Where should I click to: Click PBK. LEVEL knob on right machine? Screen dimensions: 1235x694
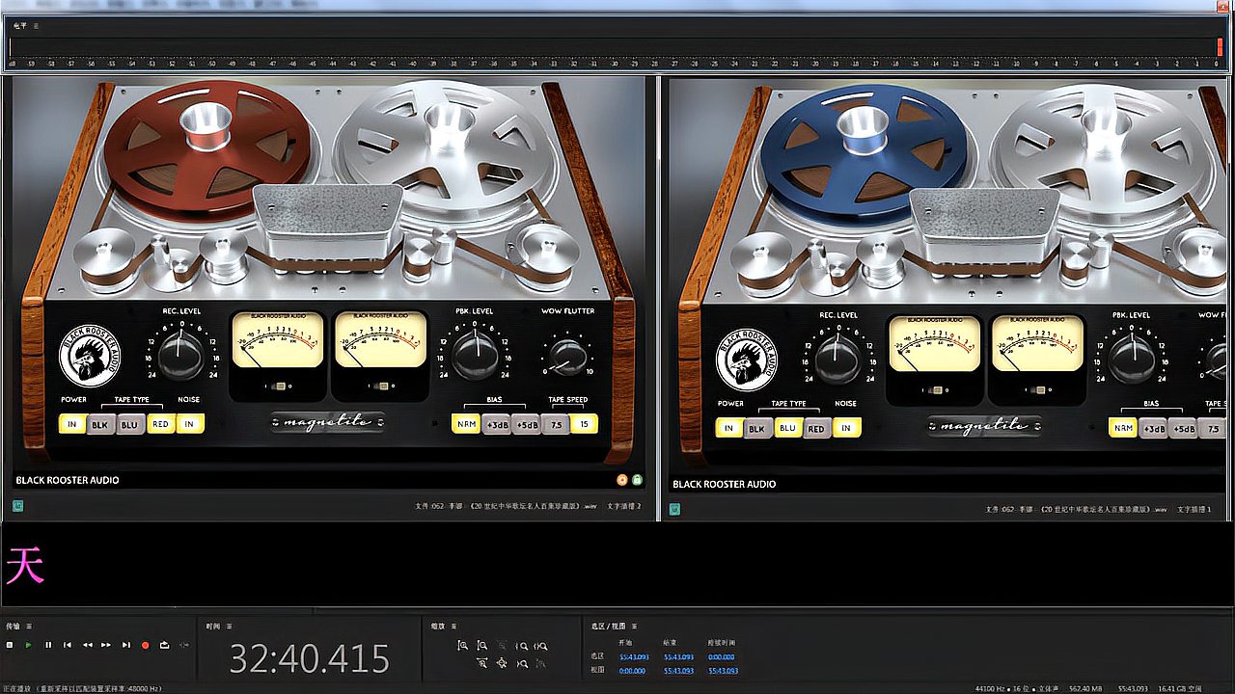coord(1131,360)
